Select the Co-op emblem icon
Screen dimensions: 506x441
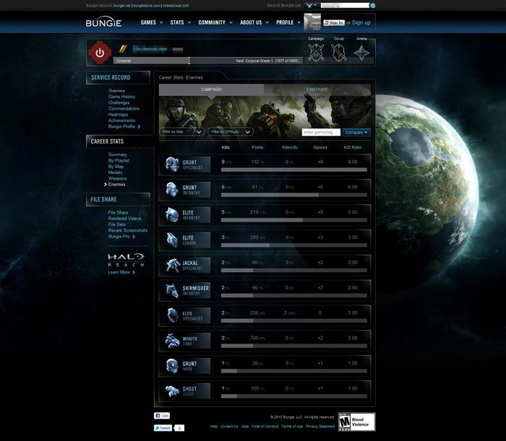click(x=338, y=53)
